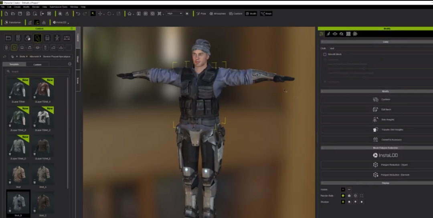Click Convert to Accessory button
433x218 pixels.
376,140
